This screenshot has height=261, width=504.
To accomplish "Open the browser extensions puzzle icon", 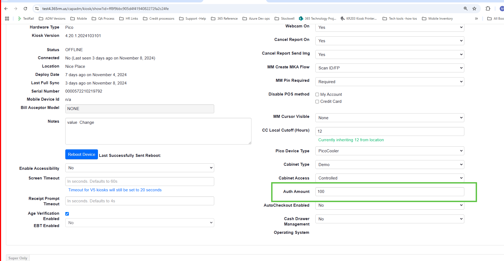I will 488,9.
